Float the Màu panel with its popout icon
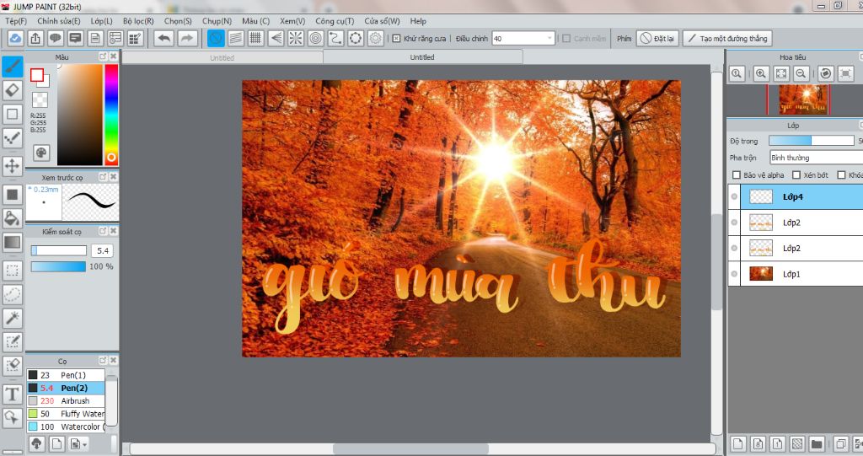Viewport: 863px width, 456px height. 102,56
